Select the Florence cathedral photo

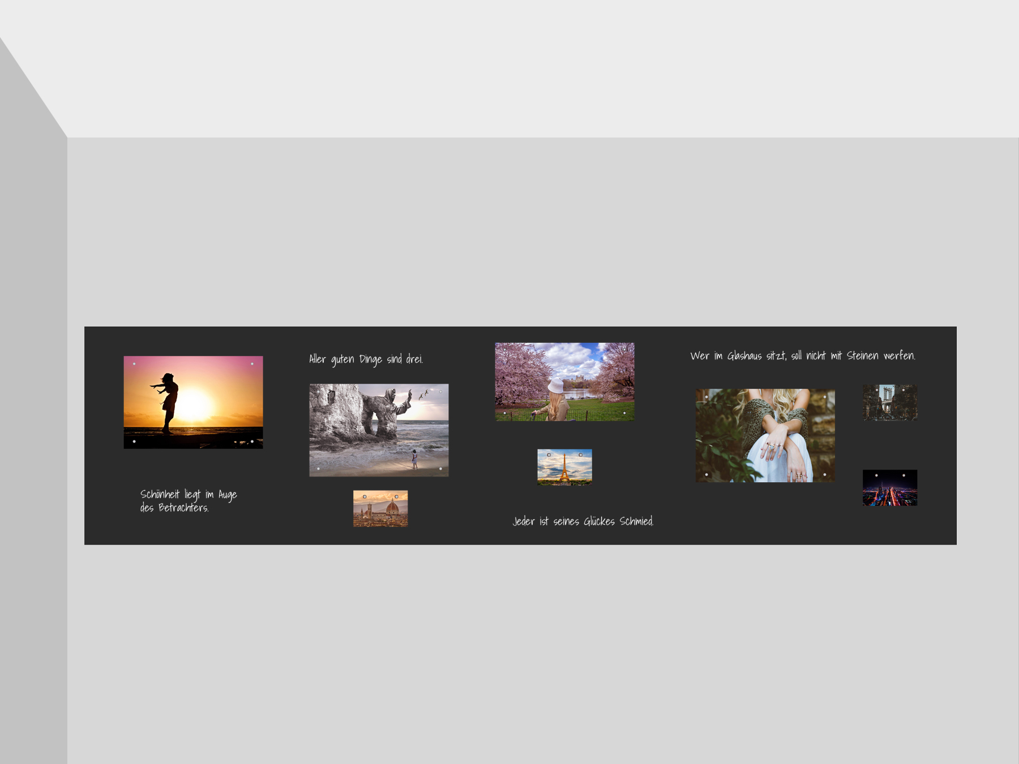point(380,508)
